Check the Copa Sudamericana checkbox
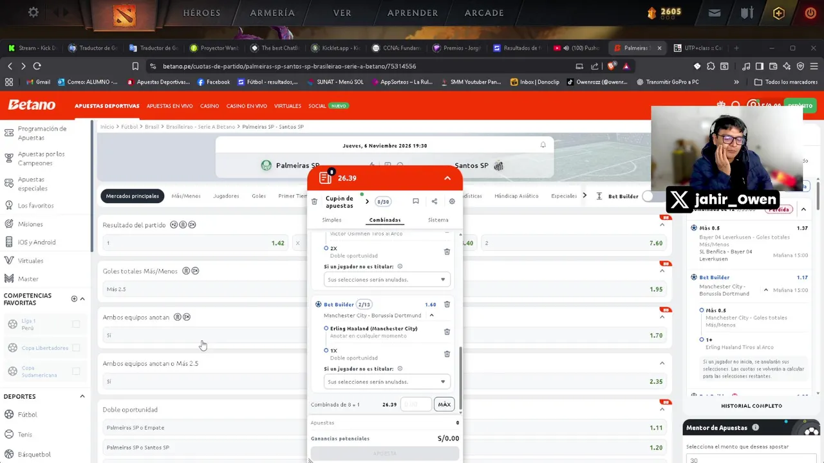Screen dimensions: 824x463 76,371
